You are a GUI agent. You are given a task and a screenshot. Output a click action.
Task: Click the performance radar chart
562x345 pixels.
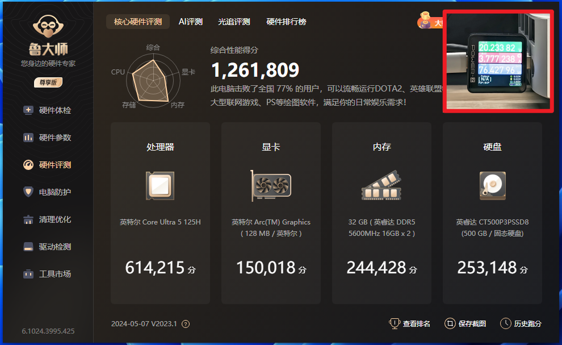153,80
